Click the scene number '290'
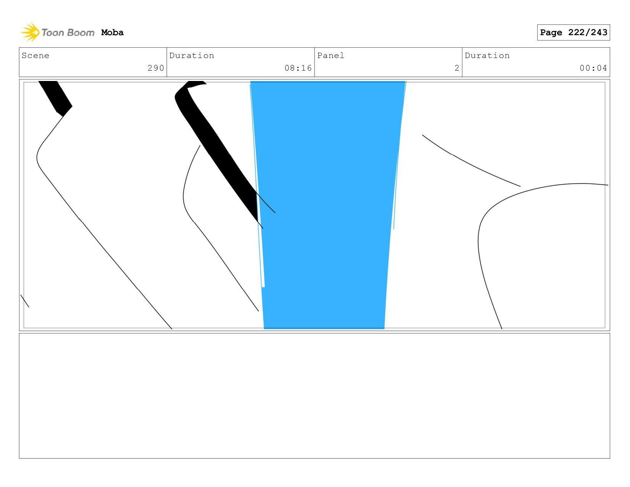Screen dimensions: 630x487 point(156,68)
